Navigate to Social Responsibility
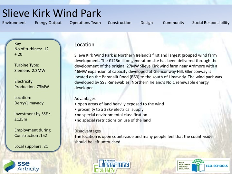The height and width of the screenshot is (174, 232). [x=210, y=23]
